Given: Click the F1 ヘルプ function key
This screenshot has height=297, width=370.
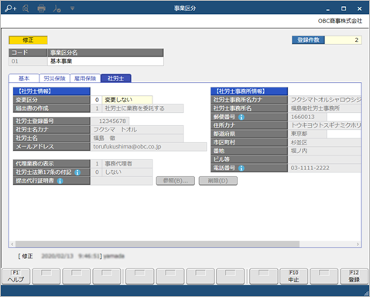Looking at the screenshot, I should [16, 276].
